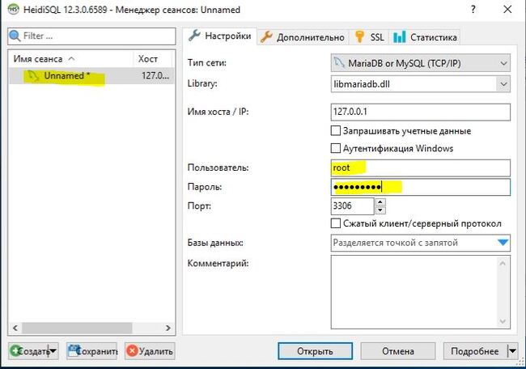Switch to the SSL tab
526x369 pixels.
pyautogui.click(x=369, y=37)
